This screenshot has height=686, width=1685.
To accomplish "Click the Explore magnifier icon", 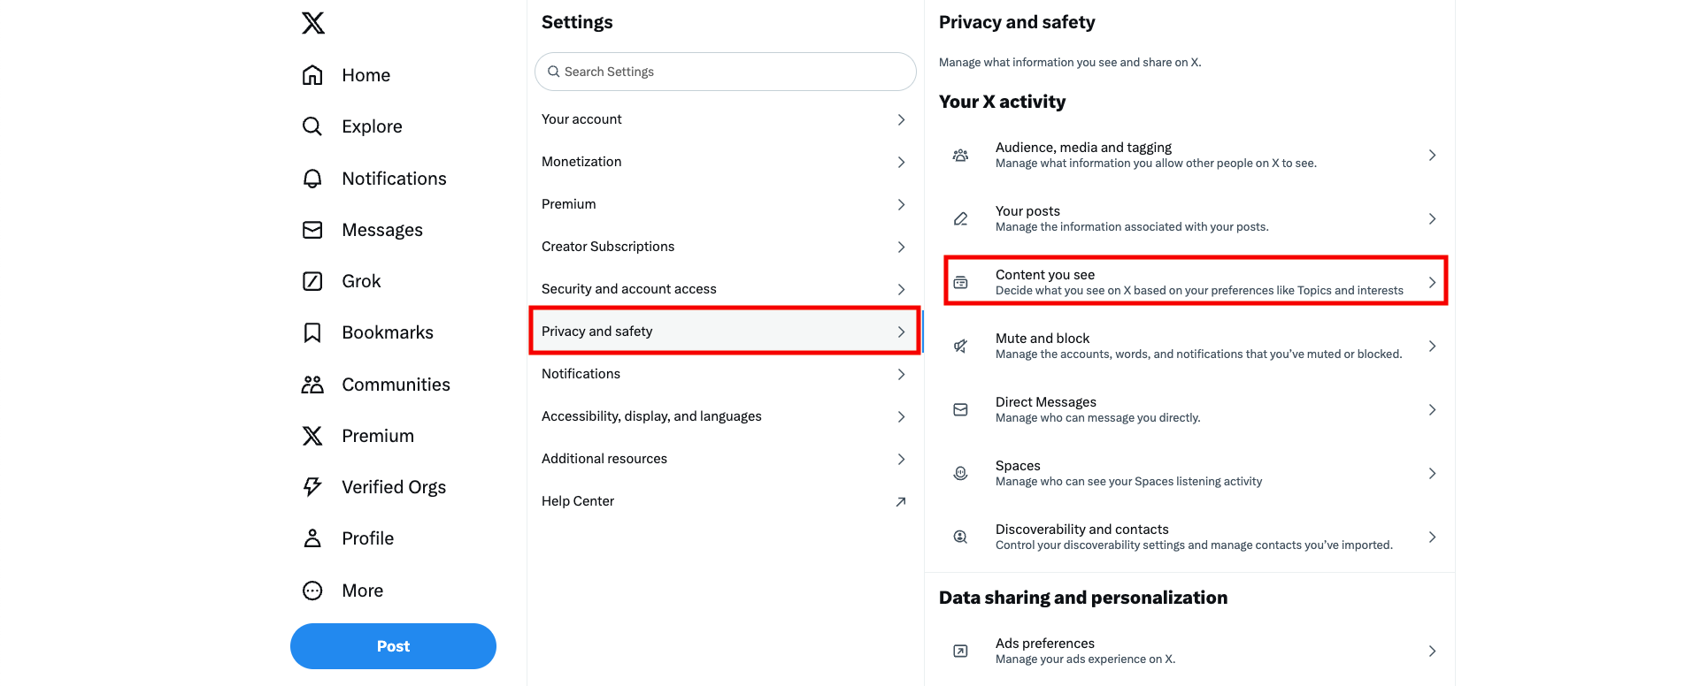I will tap(312, 126).
